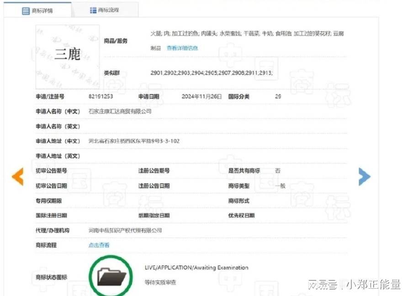
Task: Click the 代理/办理机构 label
Action: (x=53, y=230)
